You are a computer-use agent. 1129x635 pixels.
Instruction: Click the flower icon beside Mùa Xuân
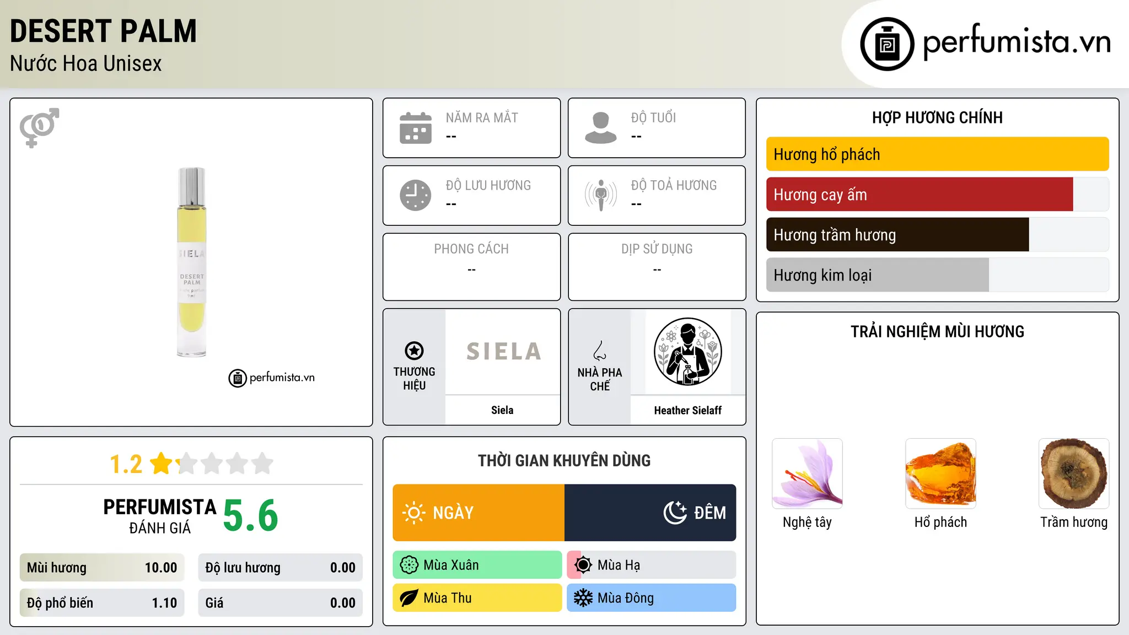(409, 565)
